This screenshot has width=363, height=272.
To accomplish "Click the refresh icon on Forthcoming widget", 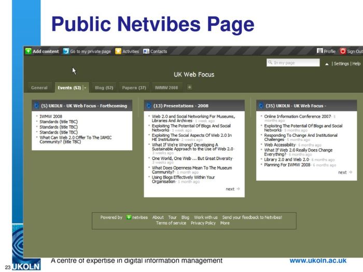I will point(36,106).
